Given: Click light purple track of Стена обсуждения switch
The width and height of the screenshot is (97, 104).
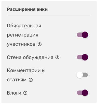Looking at the screenshot, I should (79, 57).
